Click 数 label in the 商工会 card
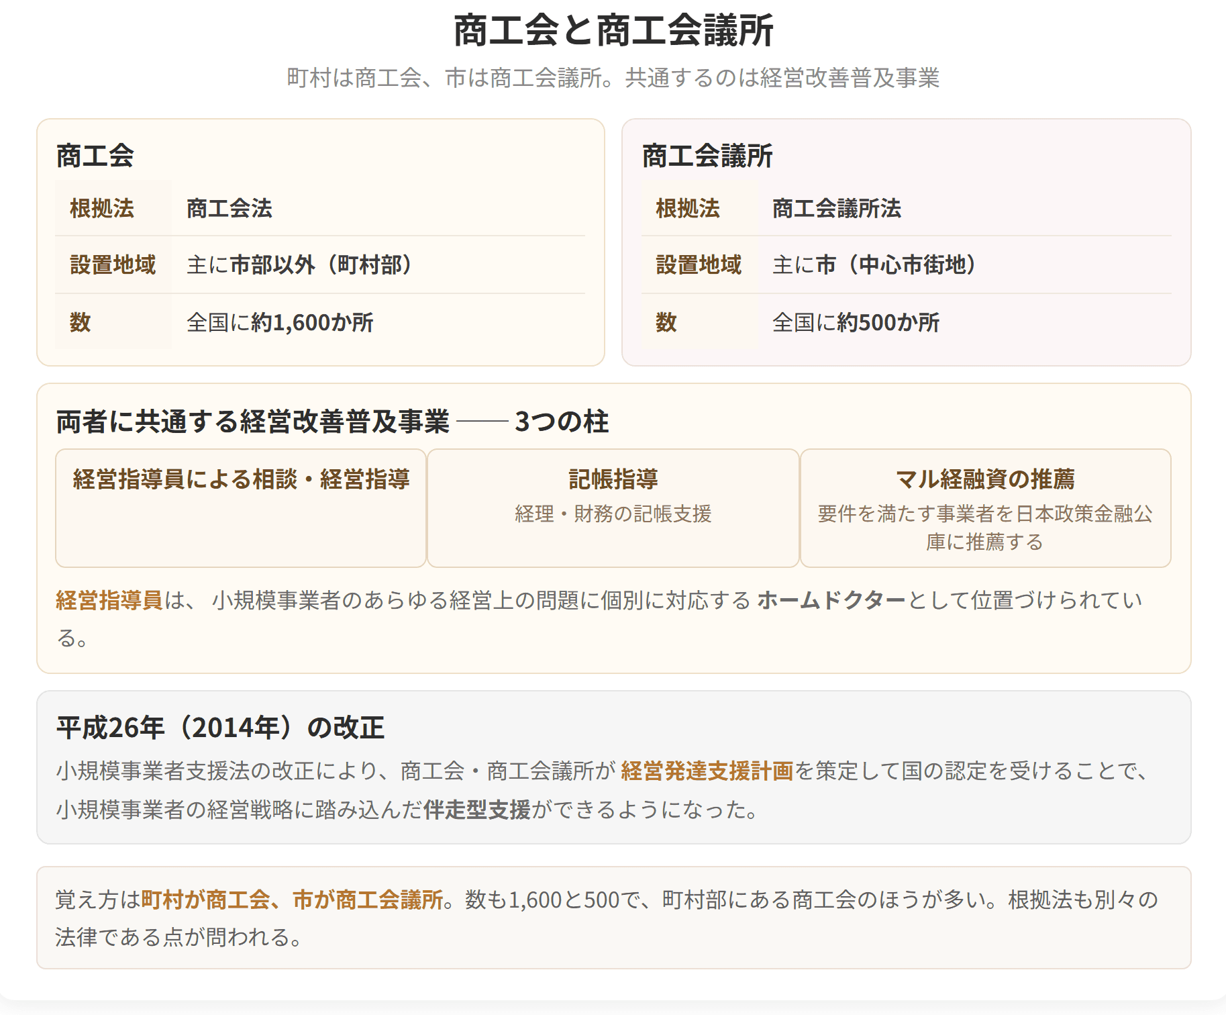The height and width of the screenshot is (1015, 1226). 81,322
